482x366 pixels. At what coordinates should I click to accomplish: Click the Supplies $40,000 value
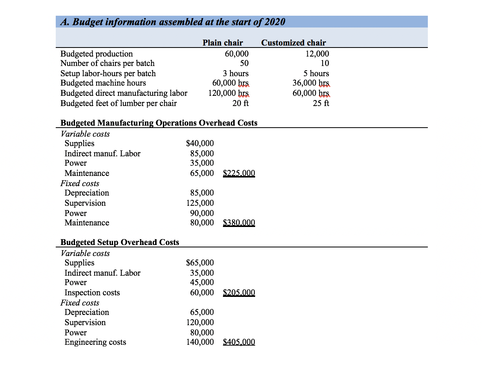click(x=200, y=143)
